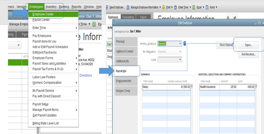Screen dimensions: 264x134
Task: Click the Taxes... button
Action: 248,45
